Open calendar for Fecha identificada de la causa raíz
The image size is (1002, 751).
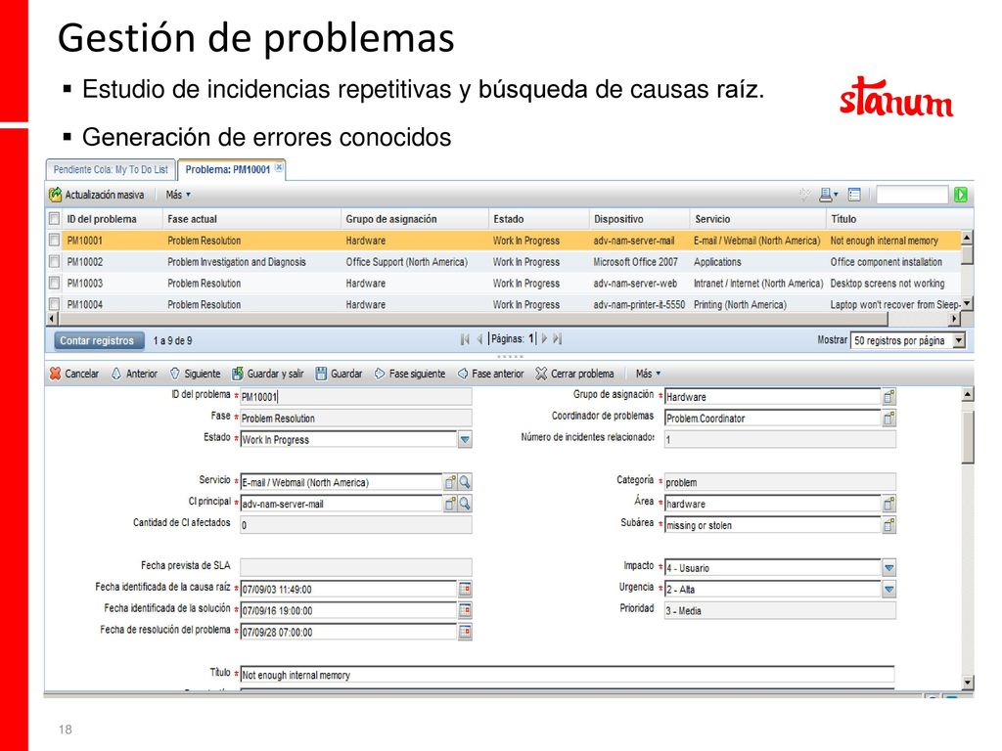[465, 589]
